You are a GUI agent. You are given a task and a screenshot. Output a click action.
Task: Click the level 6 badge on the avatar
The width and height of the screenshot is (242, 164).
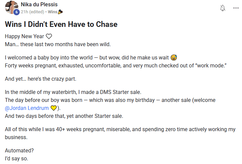[x=16, y=12]
